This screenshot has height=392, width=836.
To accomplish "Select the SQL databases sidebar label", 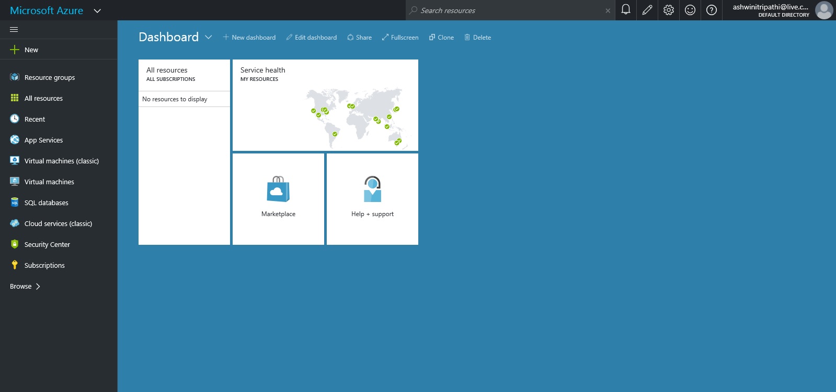I will coord(46,203).
